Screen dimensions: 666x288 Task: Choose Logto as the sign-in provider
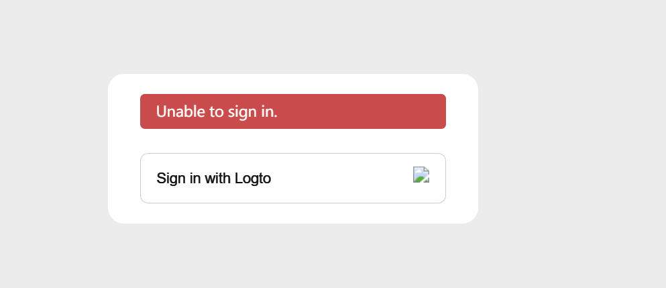(x=292, y=178)
